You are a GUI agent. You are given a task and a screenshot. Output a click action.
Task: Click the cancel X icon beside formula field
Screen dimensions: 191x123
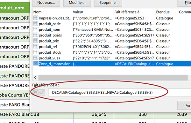tap(36, 92)
